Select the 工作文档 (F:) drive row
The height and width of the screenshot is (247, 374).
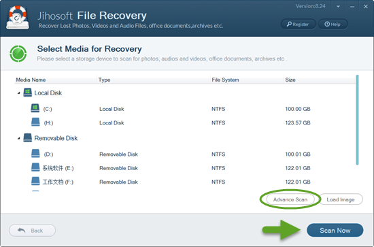coord(185,182)
